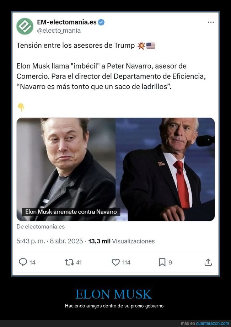Open the three-dot more options menu
The width and height of the screenshot is (231, 327).
point(211,22)
